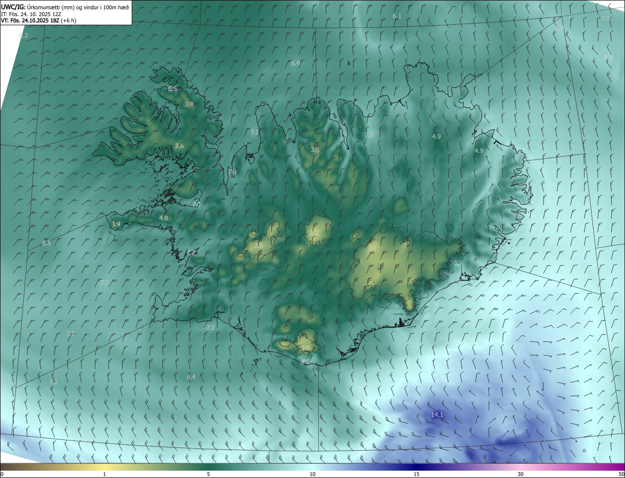The image size is (625, 478).
Task: Click the colour bar tick labelled 10
Action: [x=312, y=475]
